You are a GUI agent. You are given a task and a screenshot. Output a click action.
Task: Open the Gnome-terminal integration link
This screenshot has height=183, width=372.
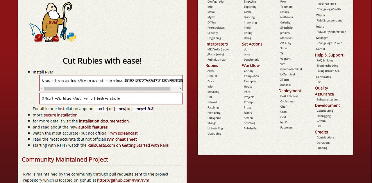pos(291,69)
